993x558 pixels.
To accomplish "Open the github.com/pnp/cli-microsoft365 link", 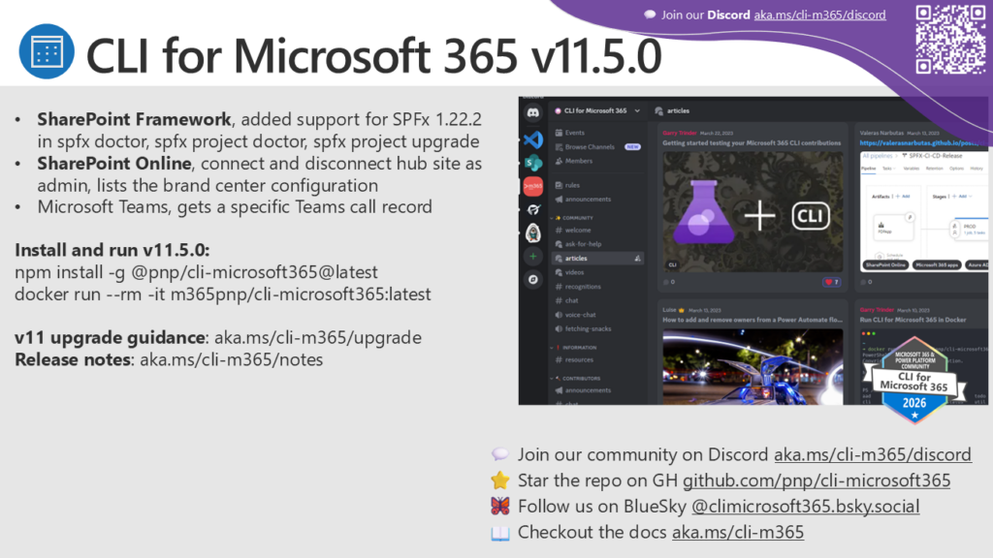I will [x=817, y=480].
